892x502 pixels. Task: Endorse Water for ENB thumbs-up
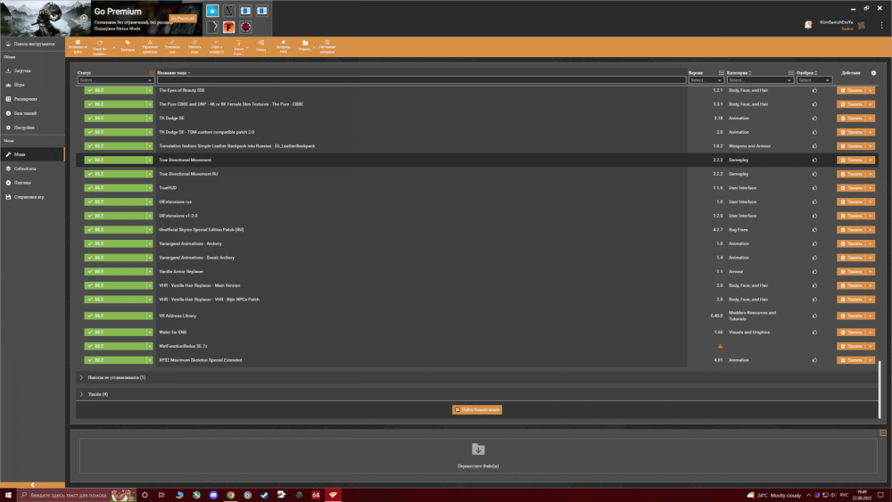click(x=814, y=332)
